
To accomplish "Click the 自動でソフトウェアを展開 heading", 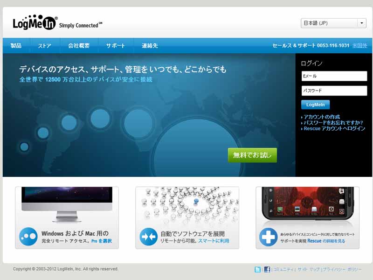I will pos(193,234).
